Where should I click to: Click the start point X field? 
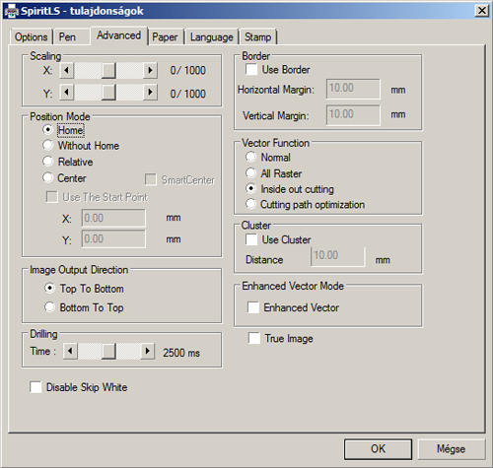(x=113, y=218)
